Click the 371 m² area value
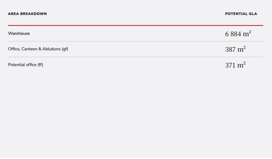The image size is (272, 159). click(235, 65)
